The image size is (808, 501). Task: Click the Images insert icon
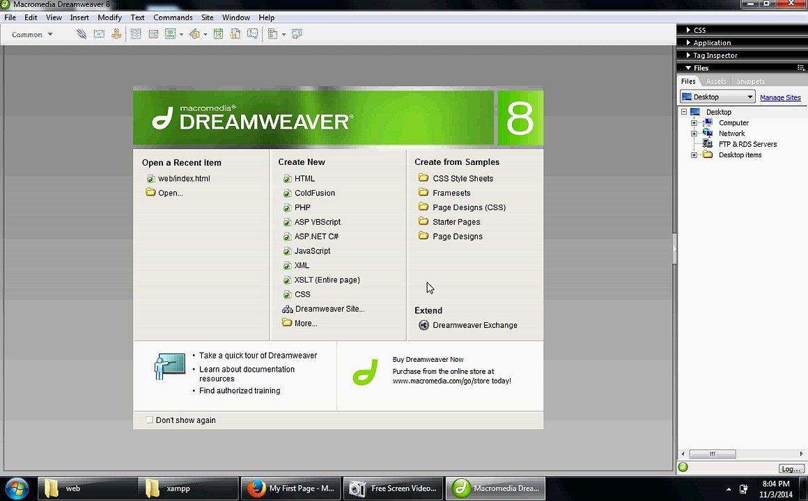pyautogui.click(x=170, y=34)
